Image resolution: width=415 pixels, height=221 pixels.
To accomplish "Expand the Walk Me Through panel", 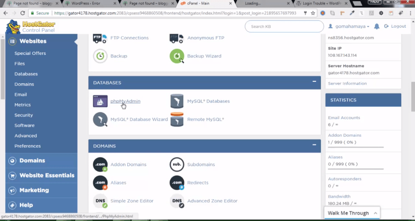I will tap(352, 213).
